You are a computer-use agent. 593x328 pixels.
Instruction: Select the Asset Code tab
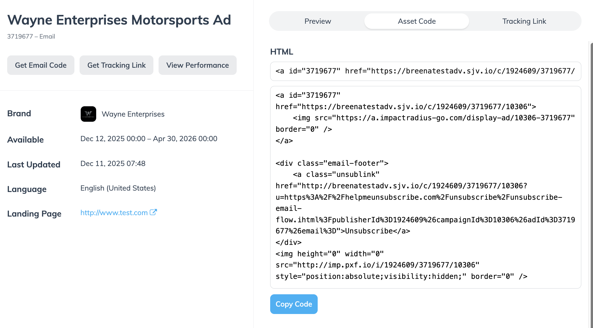pyautogui.click(x=416, y=21)
